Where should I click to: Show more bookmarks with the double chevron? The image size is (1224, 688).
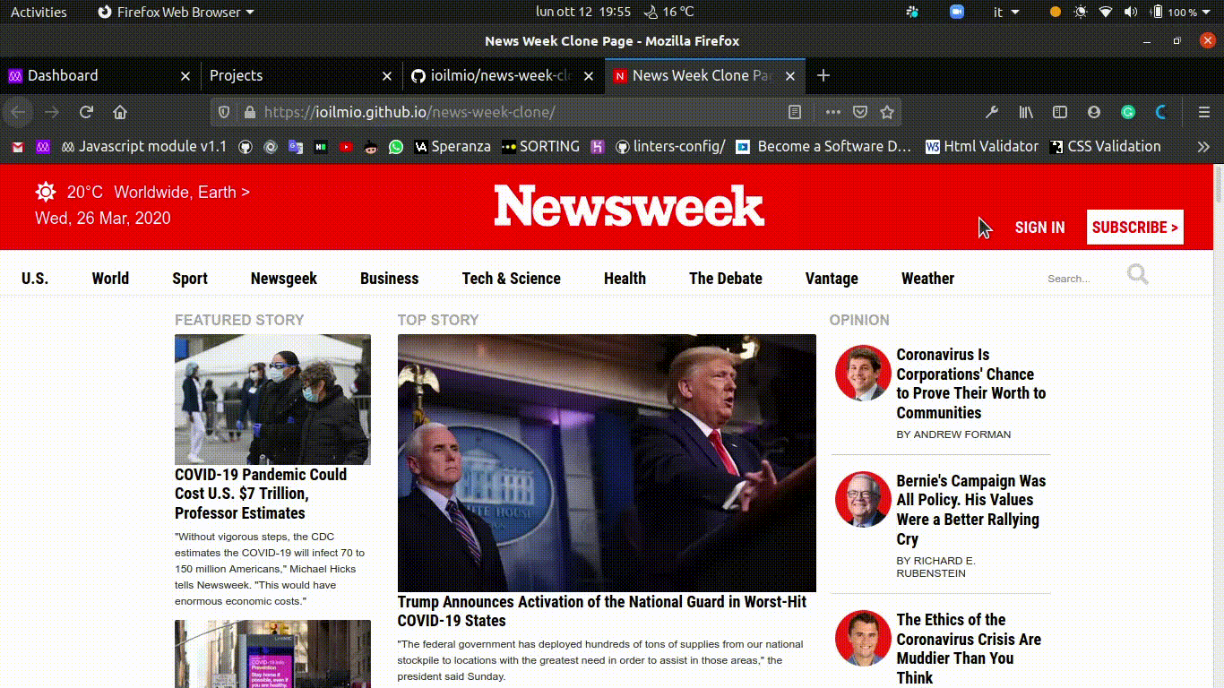tap(1203, 146)
